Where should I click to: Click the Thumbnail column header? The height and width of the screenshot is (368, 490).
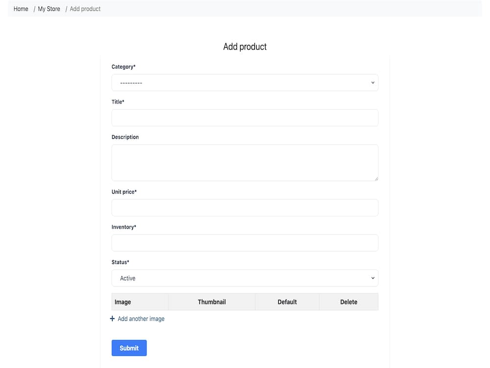tap(211, 302)
